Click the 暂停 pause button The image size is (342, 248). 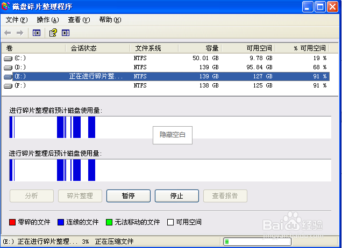(129, 196)
